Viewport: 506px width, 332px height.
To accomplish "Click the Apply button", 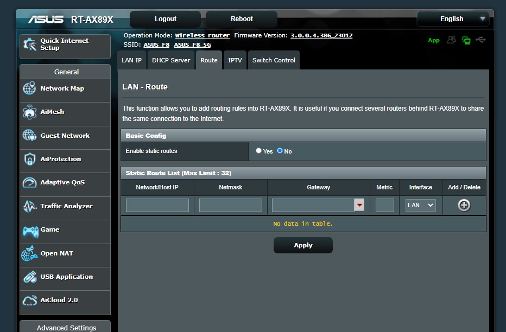I will point(303,245).
